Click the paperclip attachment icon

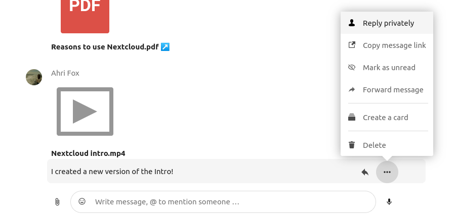pyautogui.click(x=57, y=202)
